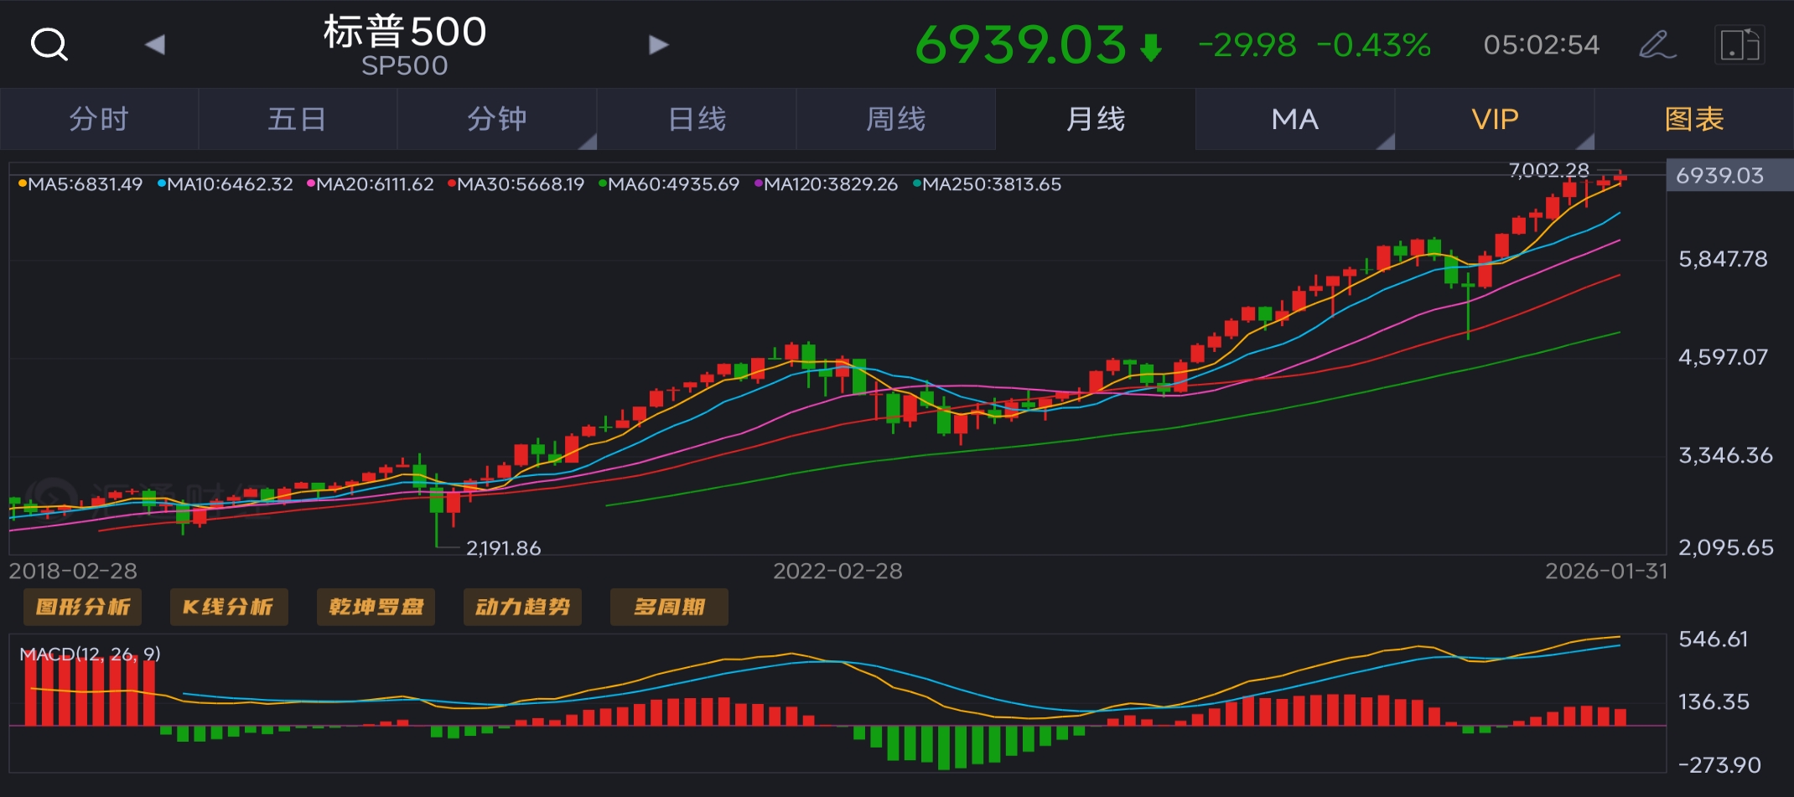
Task: Click the MA30:5668.19 legend label
Action: tap(516, 184)
